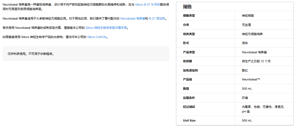Screen dimensions: 294x126
Task: Select the 无血清 value
Action: [246, 25]
